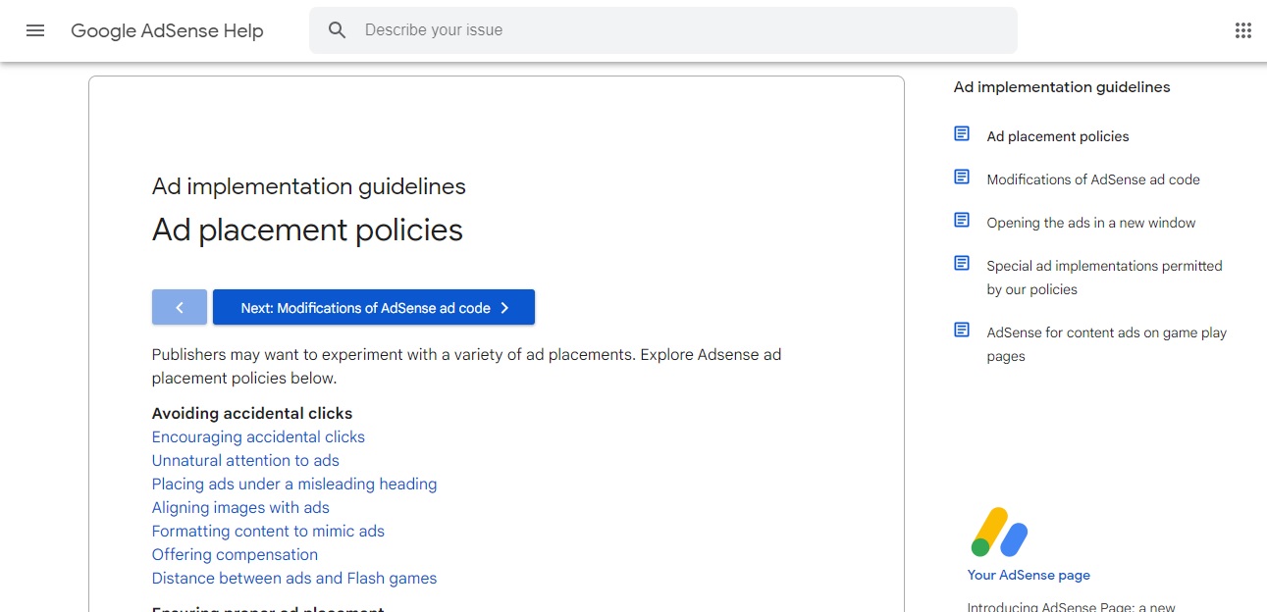The height and width of the screenshot is (612, 1267).
Task: Open Distance between ads and Flash games link
Action: (294, 578)
